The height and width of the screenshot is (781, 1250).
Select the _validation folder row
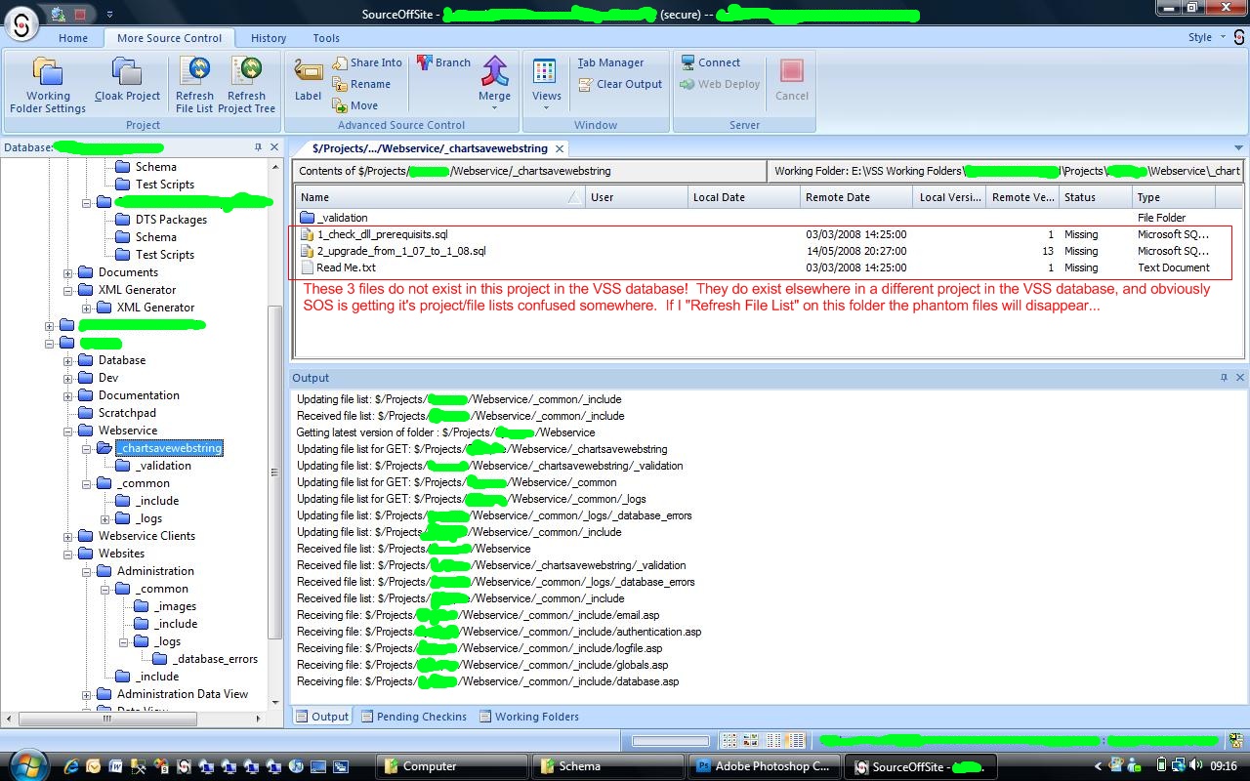click(755, 218)
